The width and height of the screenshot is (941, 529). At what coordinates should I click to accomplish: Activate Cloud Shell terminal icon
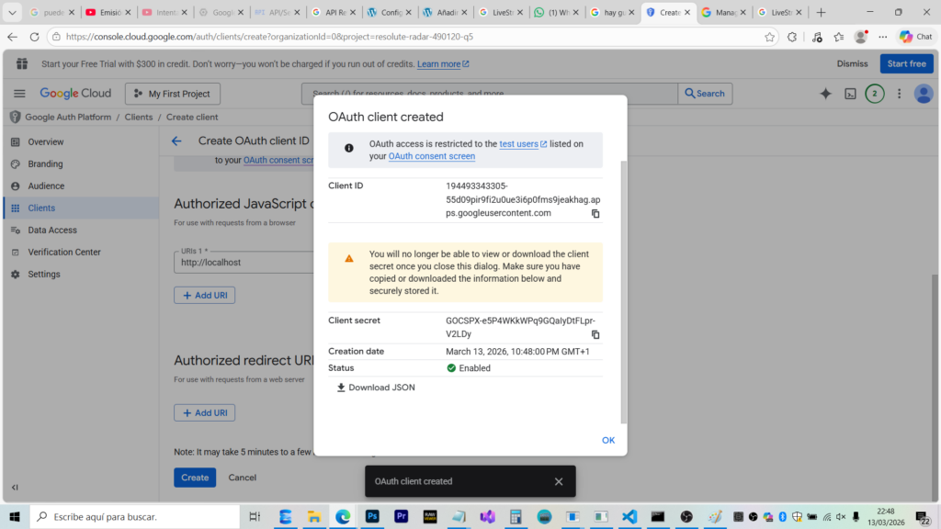tap(851, 94)
